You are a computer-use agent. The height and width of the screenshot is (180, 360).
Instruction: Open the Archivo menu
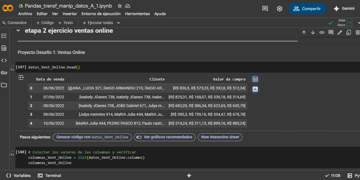25,14
